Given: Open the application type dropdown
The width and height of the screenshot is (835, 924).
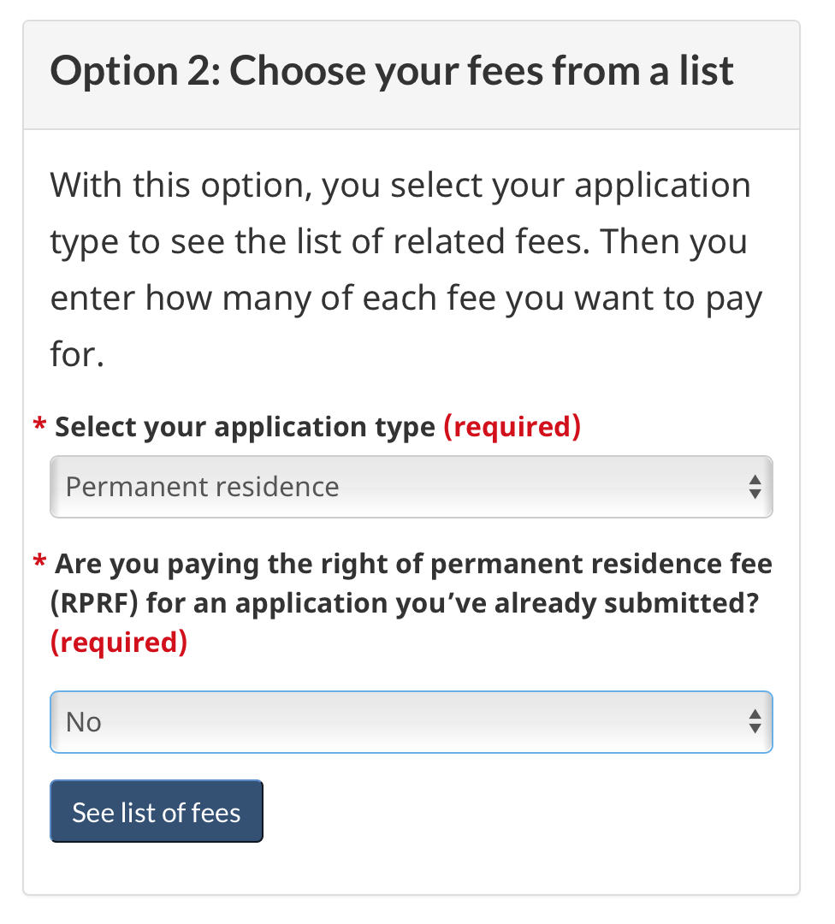Looking at the screenshot, I should click(x=411, y=487).
